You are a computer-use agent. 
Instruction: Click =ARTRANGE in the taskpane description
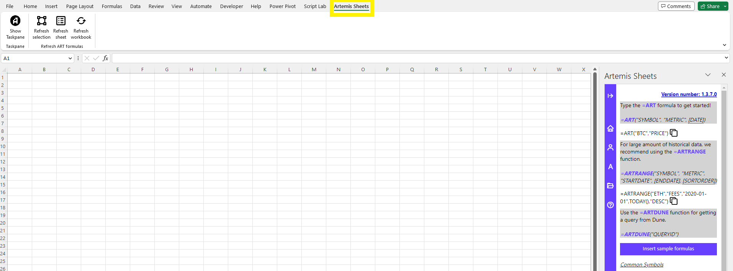click(x=690, y=152)
